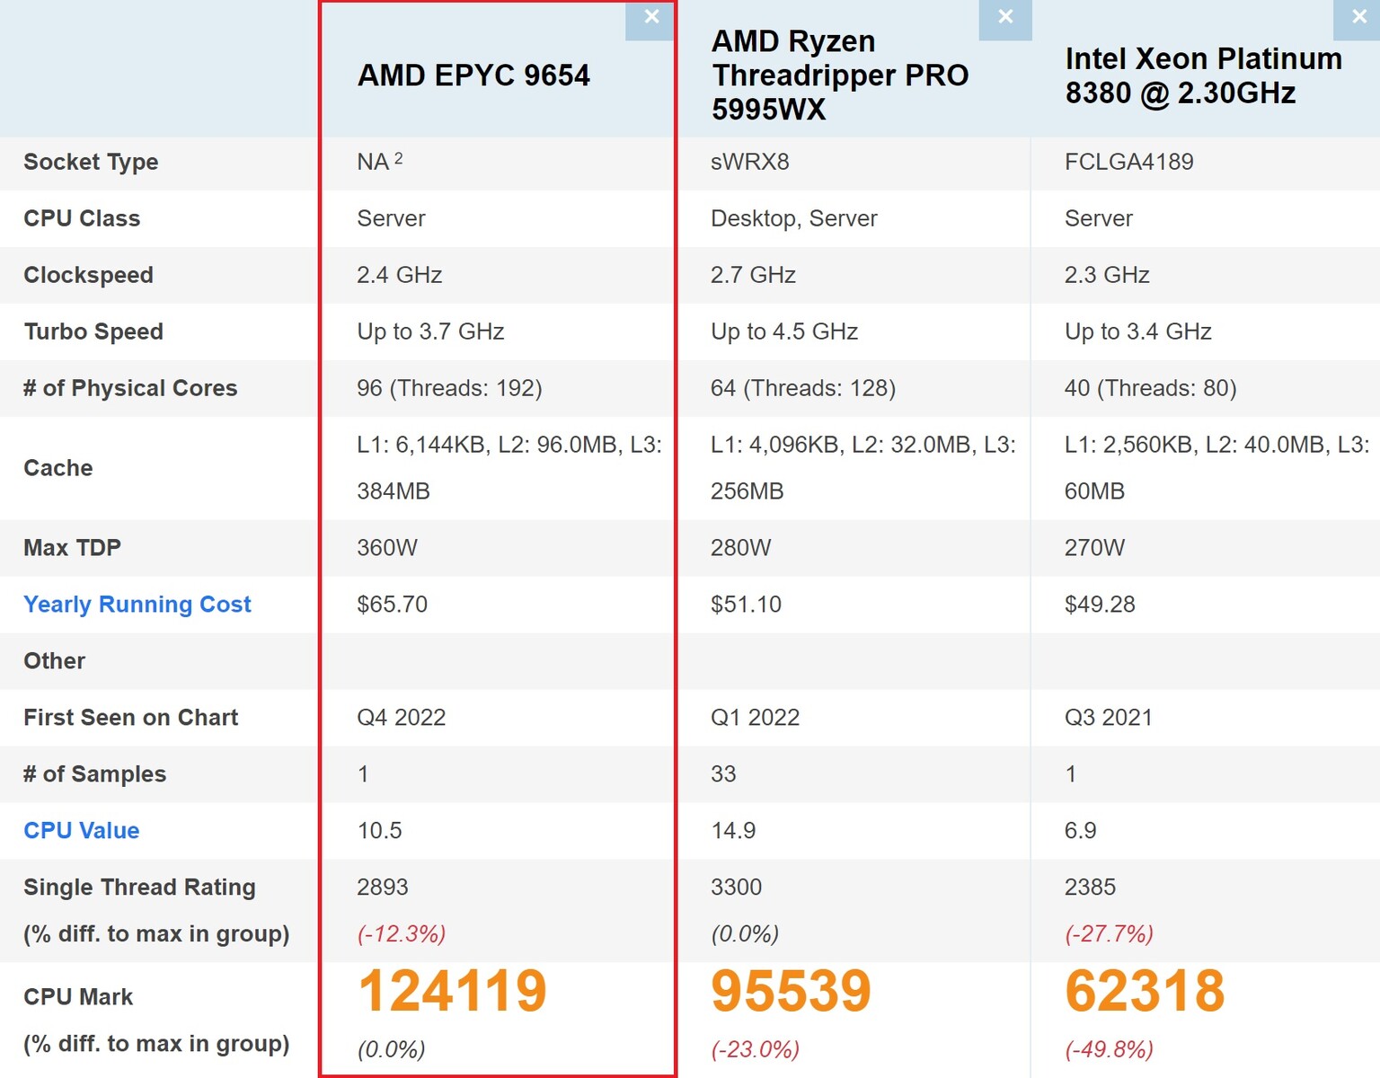The width and height of the screenshot is (1380, 1078).
Task: Select the 270W TDP value
Action: (1094, 548)
